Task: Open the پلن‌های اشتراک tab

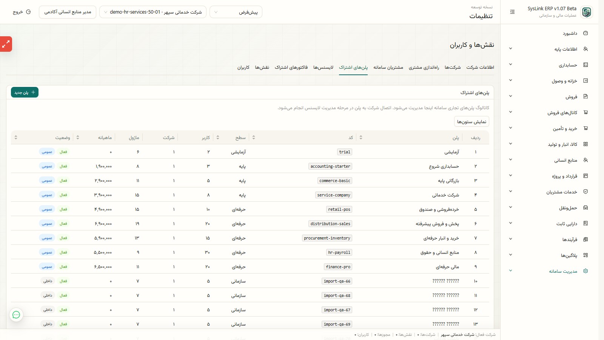Action: click(353, 67)
